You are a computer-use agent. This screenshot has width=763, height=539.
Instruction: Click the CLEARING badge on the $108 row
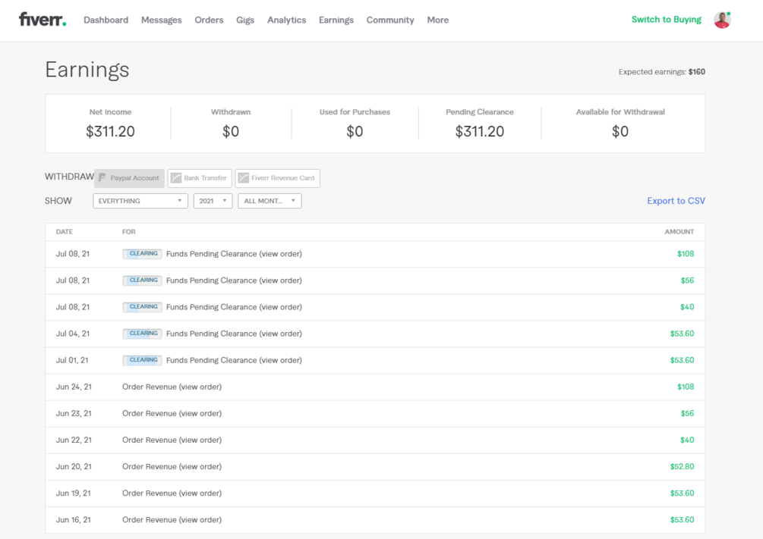pyautogui.click(x=142, y=254)
